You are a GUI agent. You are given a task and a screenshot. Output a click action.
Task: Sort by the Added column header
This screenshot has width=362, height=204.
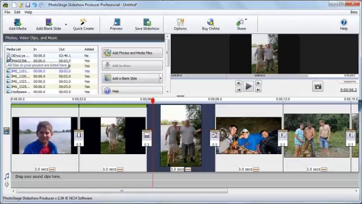point(89,49)
